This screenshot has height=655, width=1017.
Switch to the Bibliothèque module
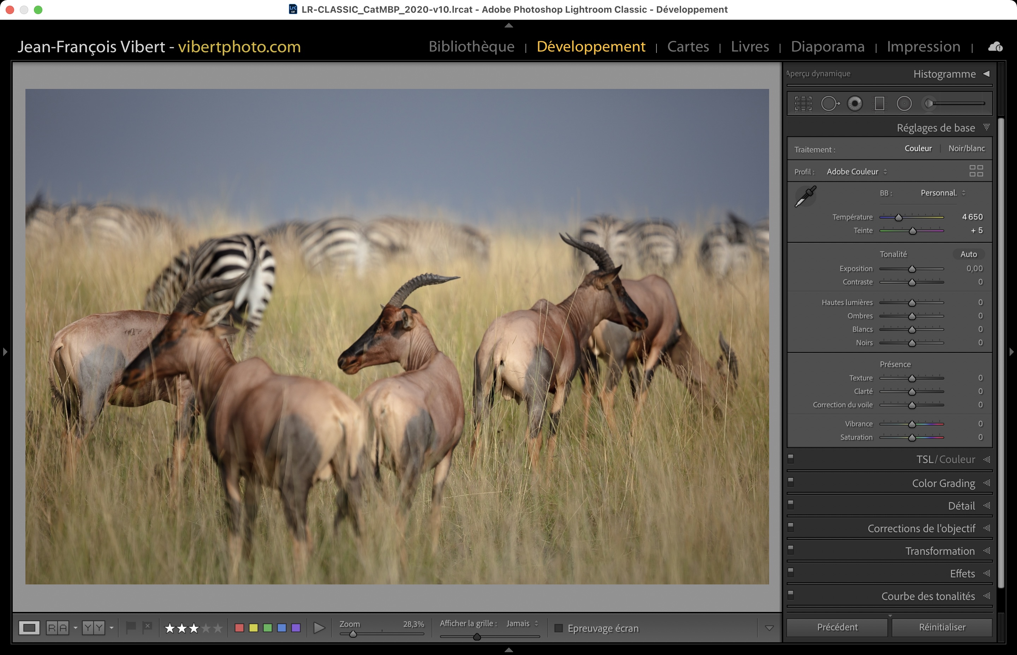(x=471, y=46)
